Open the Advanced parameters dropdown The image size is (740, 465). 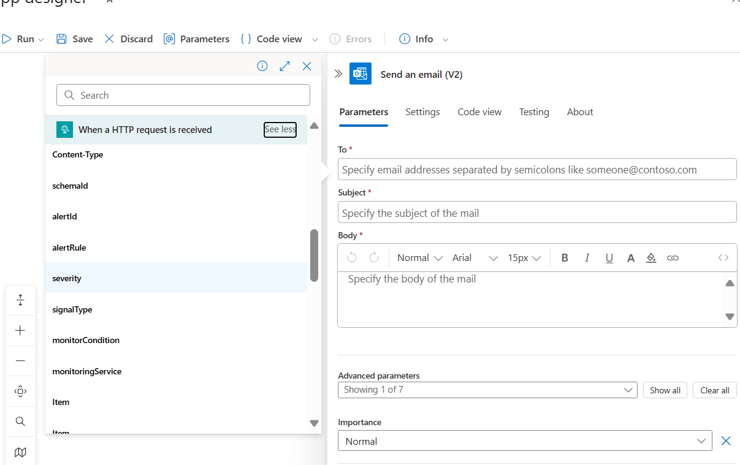coord(488,390)
